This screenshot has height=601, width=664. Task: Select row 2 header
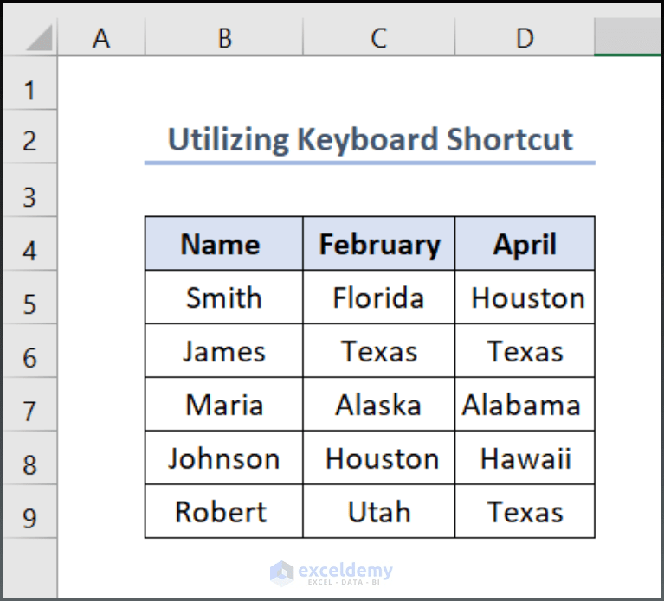pyautogui.click(x=29, y=137)
